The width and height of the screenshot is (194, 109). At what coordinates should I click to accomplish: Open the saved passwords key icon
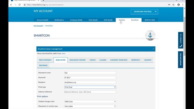(169, 5)
